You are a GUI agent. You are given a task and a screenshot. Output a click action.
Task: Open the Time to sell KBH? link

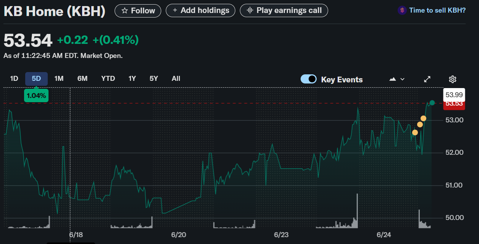click(x=437, y=10)
